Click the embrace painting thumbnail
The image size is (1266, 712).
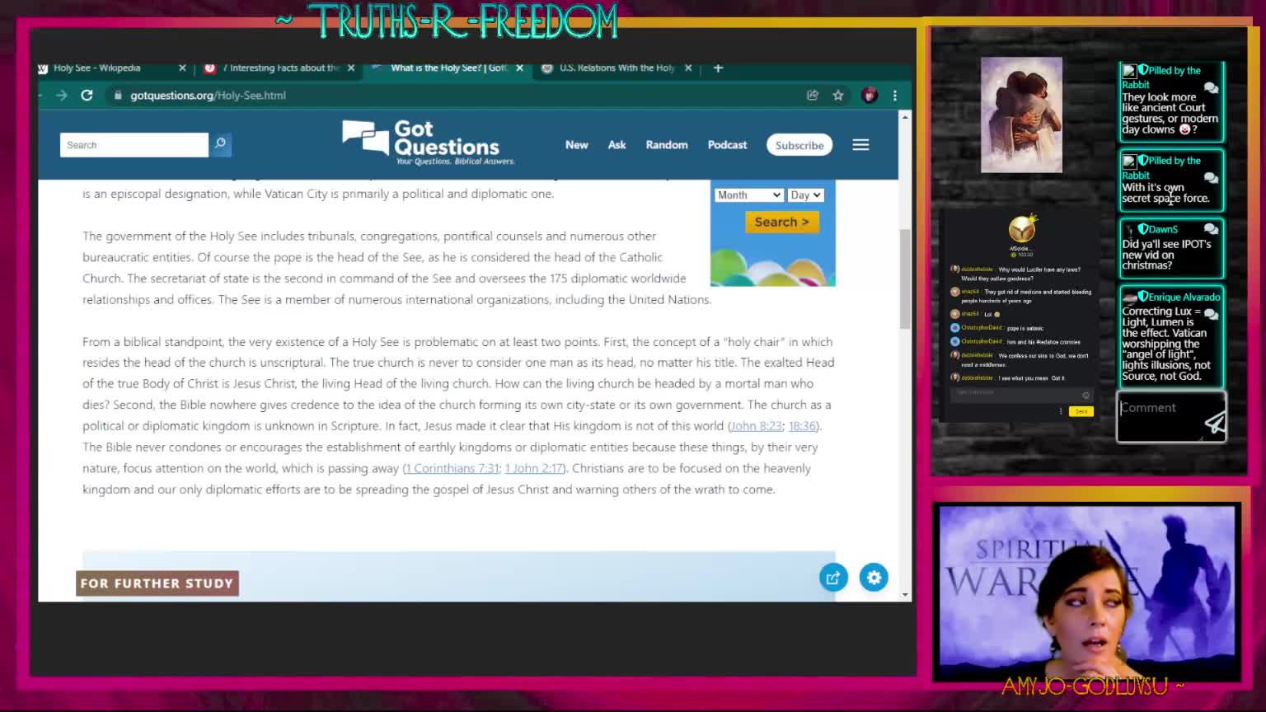tap(1021, 115)
